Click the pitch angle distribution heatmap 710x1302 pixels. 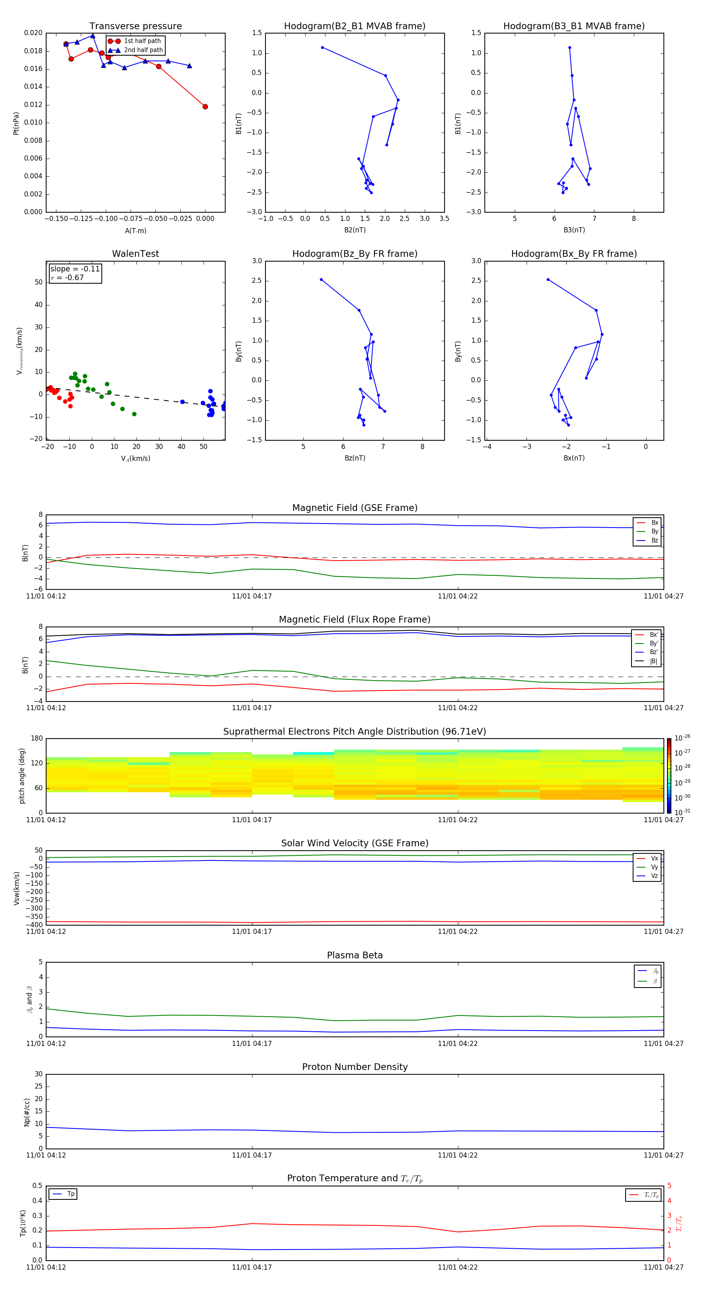pos(355,776)
